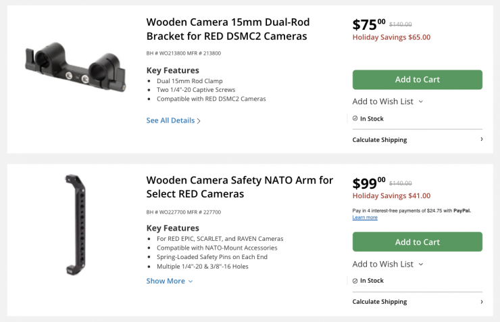Open Add to Wish List dropdown for NATO Arm
500x322 pixels.
tap(387, 264)
